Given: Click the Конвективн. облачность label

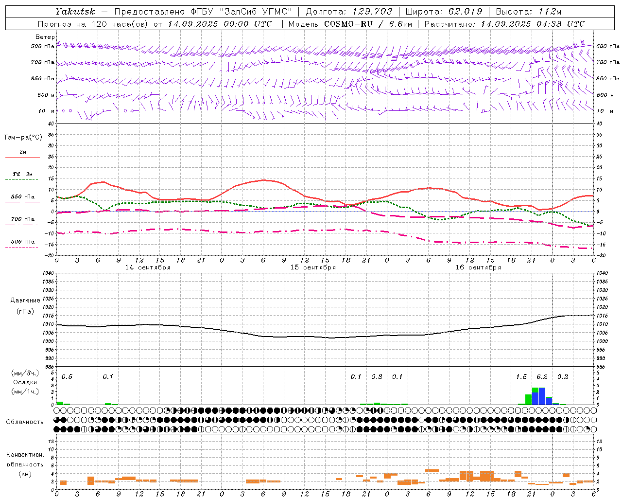Looking at the screenshot, I should click(25, 460).
